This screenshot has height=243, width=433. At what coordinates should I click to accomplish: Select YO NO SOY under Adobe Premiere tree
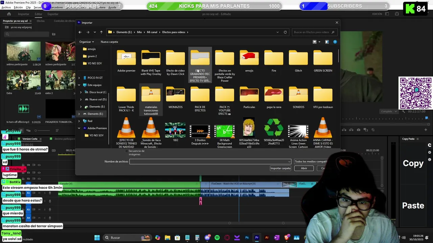pos(96,135)
